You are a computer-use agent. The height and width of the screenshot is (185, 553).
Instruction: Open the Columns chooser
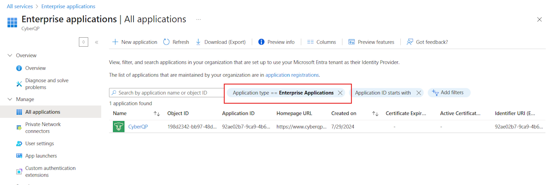pyautogui.click(x=322, y=42)
